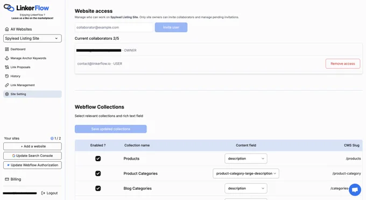Viewport: 366px width, 200px height.
Task: Click the Logout label
Action: (x=52, y=193)
